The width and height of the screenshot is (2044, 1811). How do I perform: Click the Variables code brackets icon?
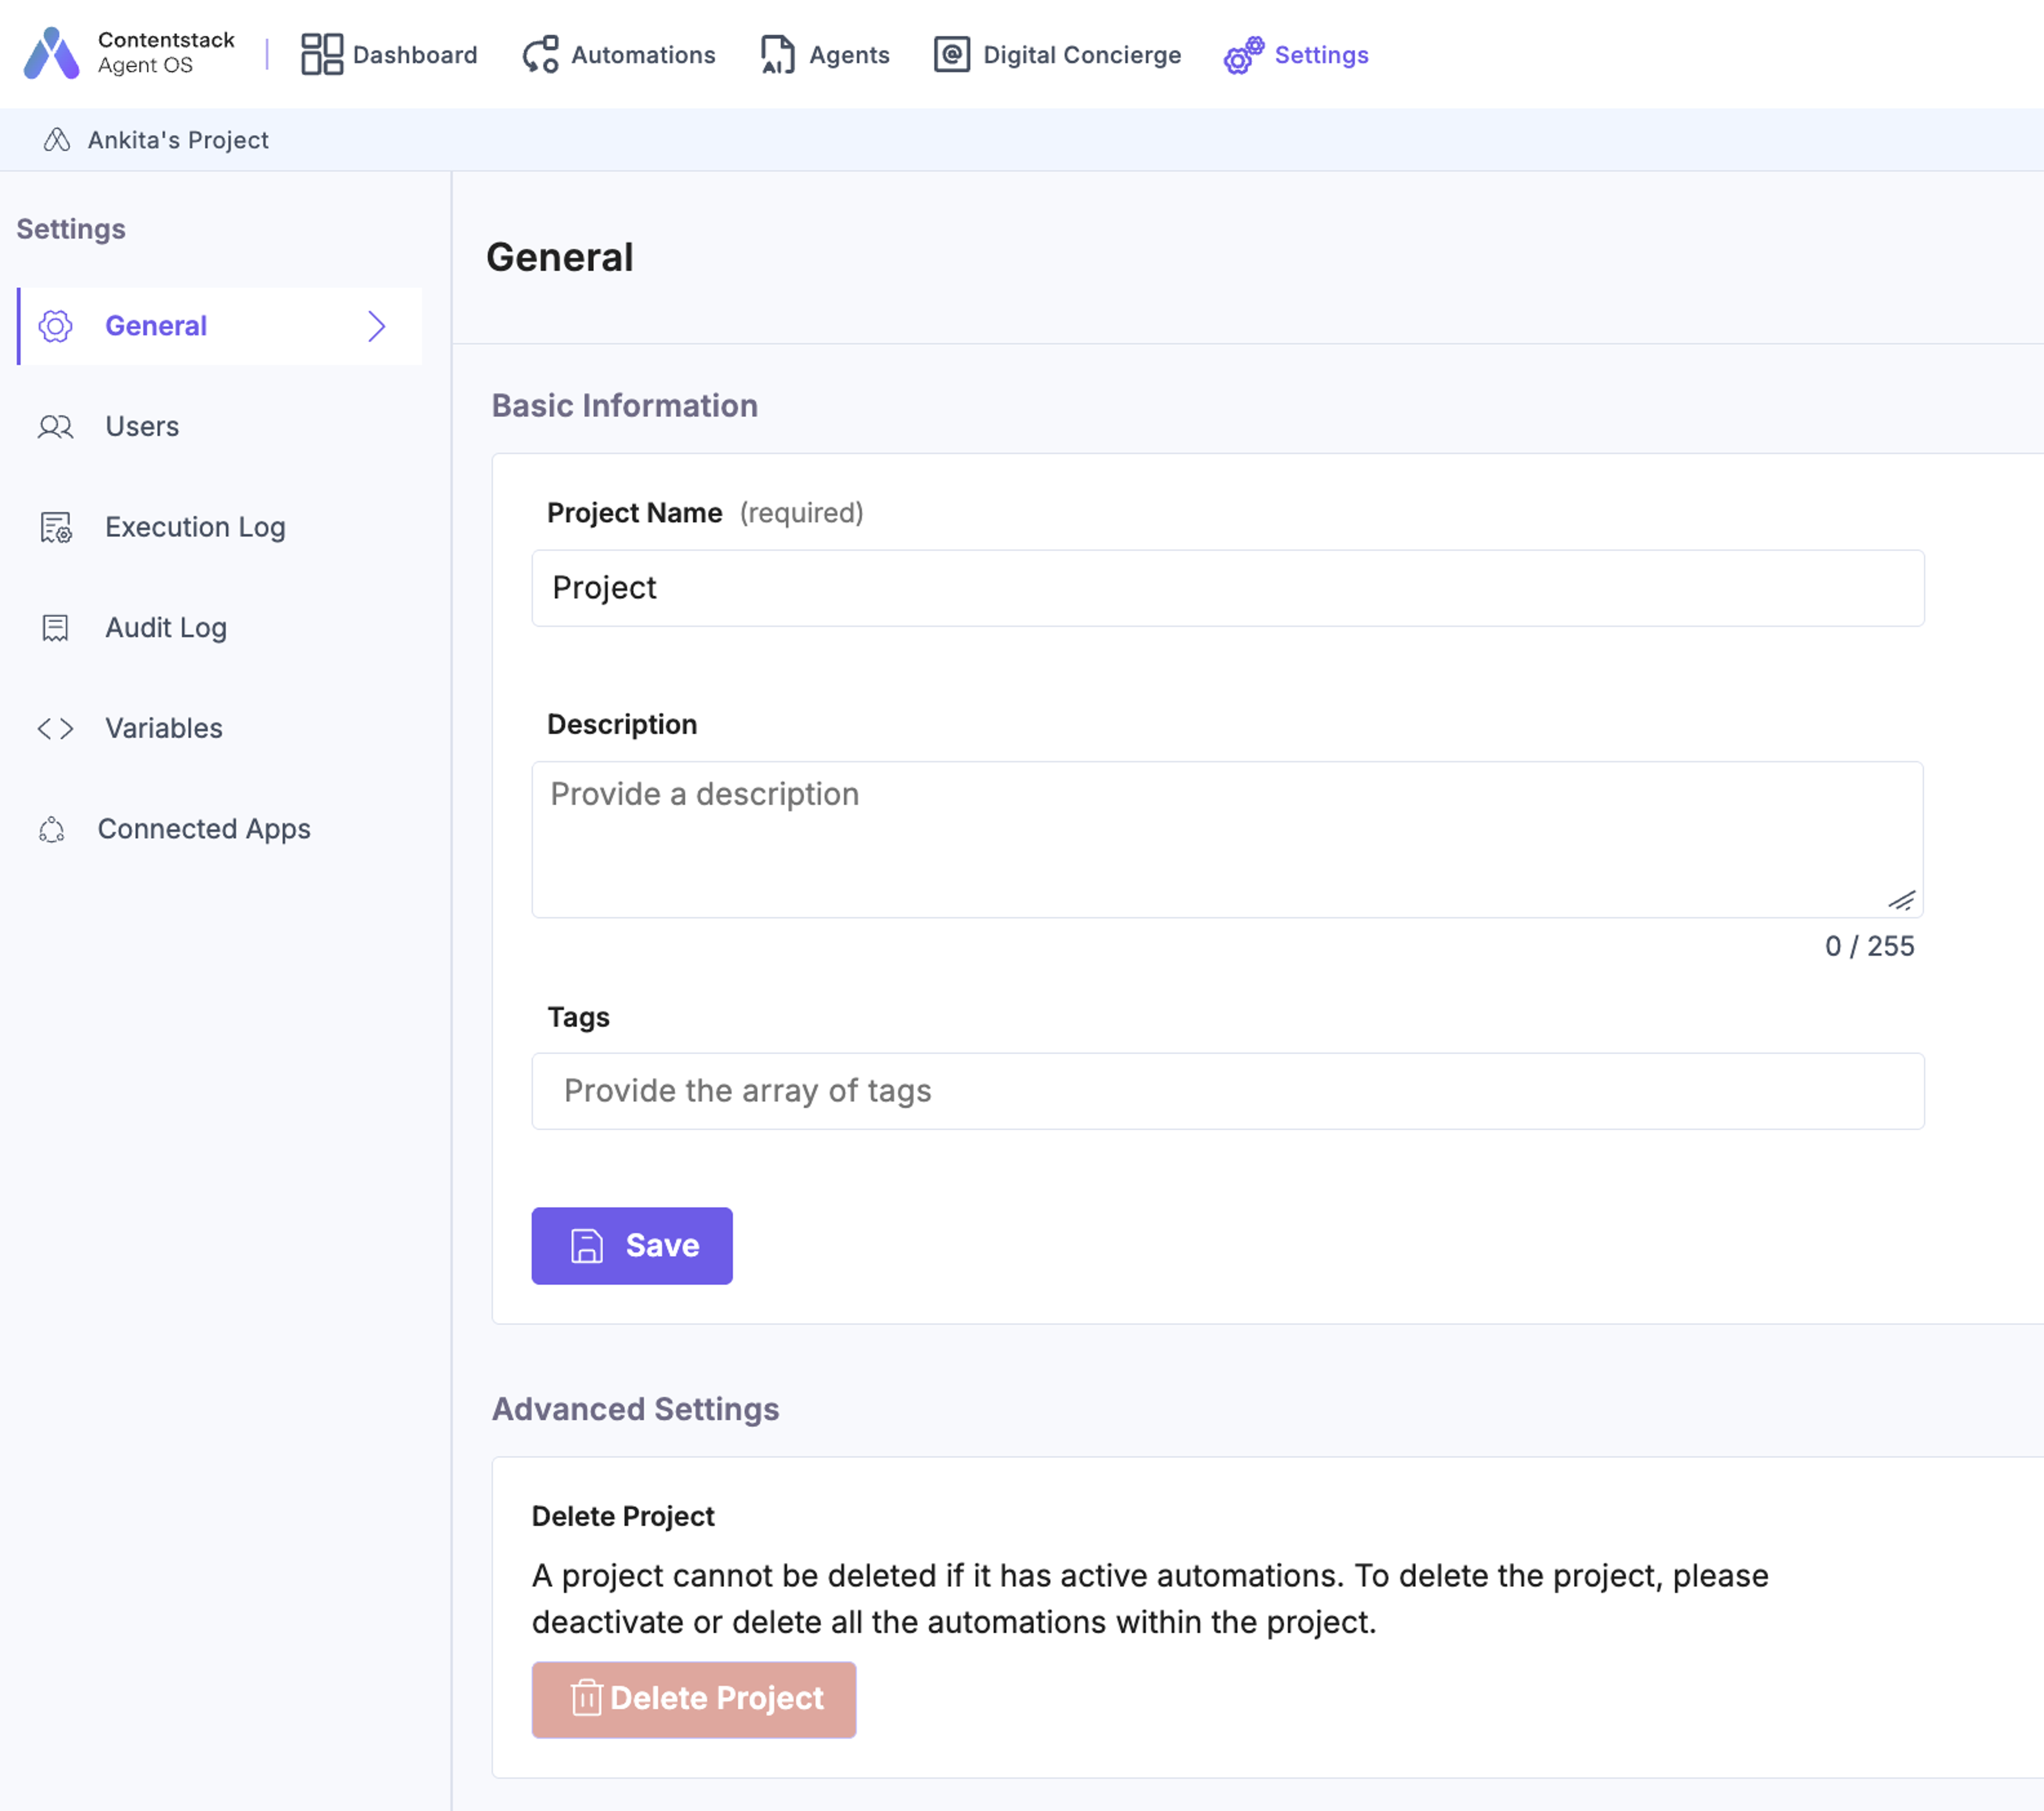pyautogui.click(x=55, y=728)
